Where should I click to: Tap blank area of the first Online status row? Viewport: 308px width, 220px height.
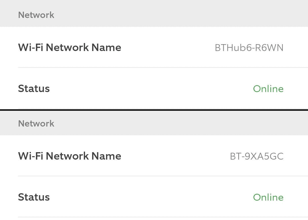point(151,89)
